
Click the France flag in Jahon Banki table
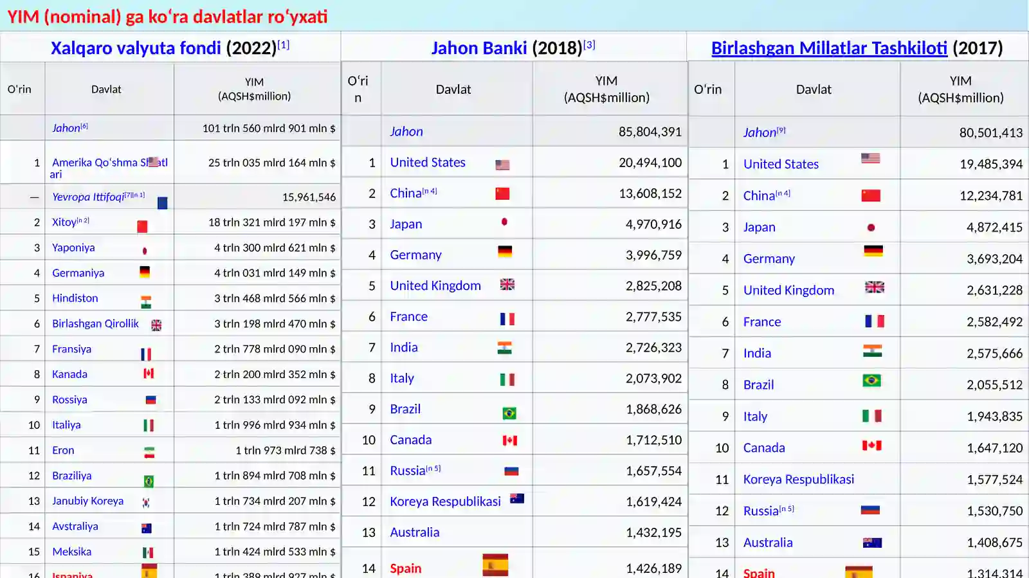pyautogui.click(x=507, y=319)
